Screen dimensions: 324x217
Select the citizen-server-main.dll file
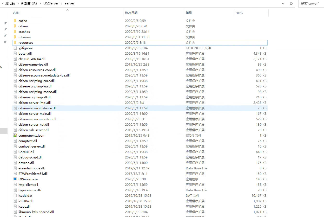35,113
